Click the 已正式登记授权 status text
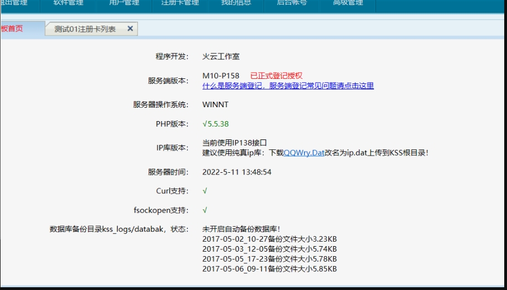The image size is (507, 290). 277,76
